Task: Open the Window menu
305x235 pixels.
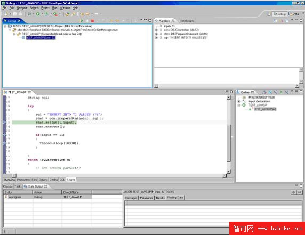Action: click(x=65, y=8)
